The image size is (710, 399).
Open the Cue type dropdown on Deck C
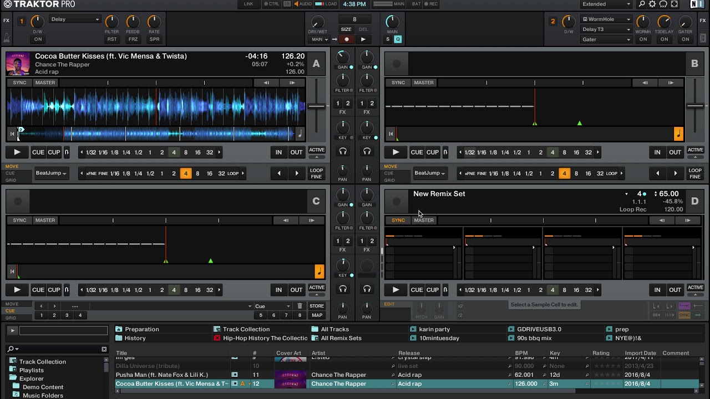[x=272, y=306]
